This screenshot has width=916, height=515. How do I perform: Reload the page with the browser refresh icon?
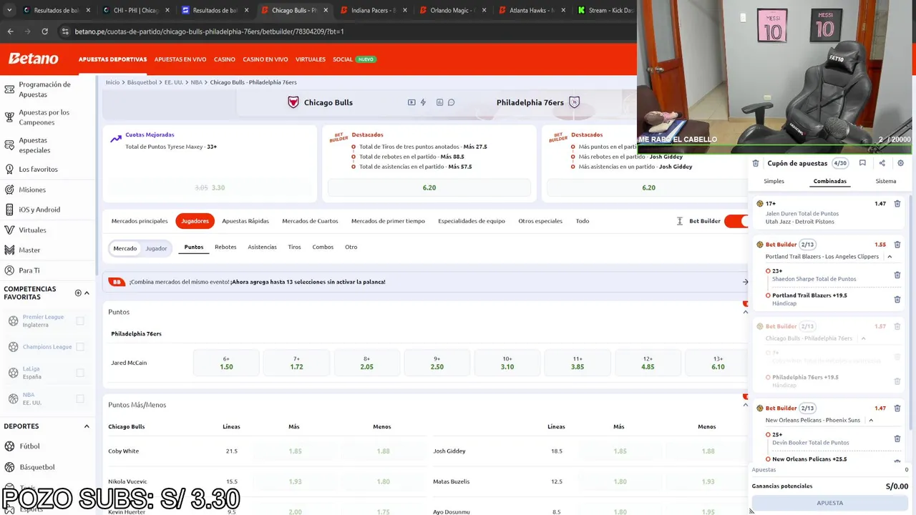(x=44, y=31)
